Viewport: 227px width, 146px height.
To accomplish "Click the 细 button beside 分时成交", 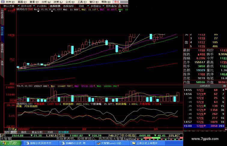I will (x=224, y=86).
